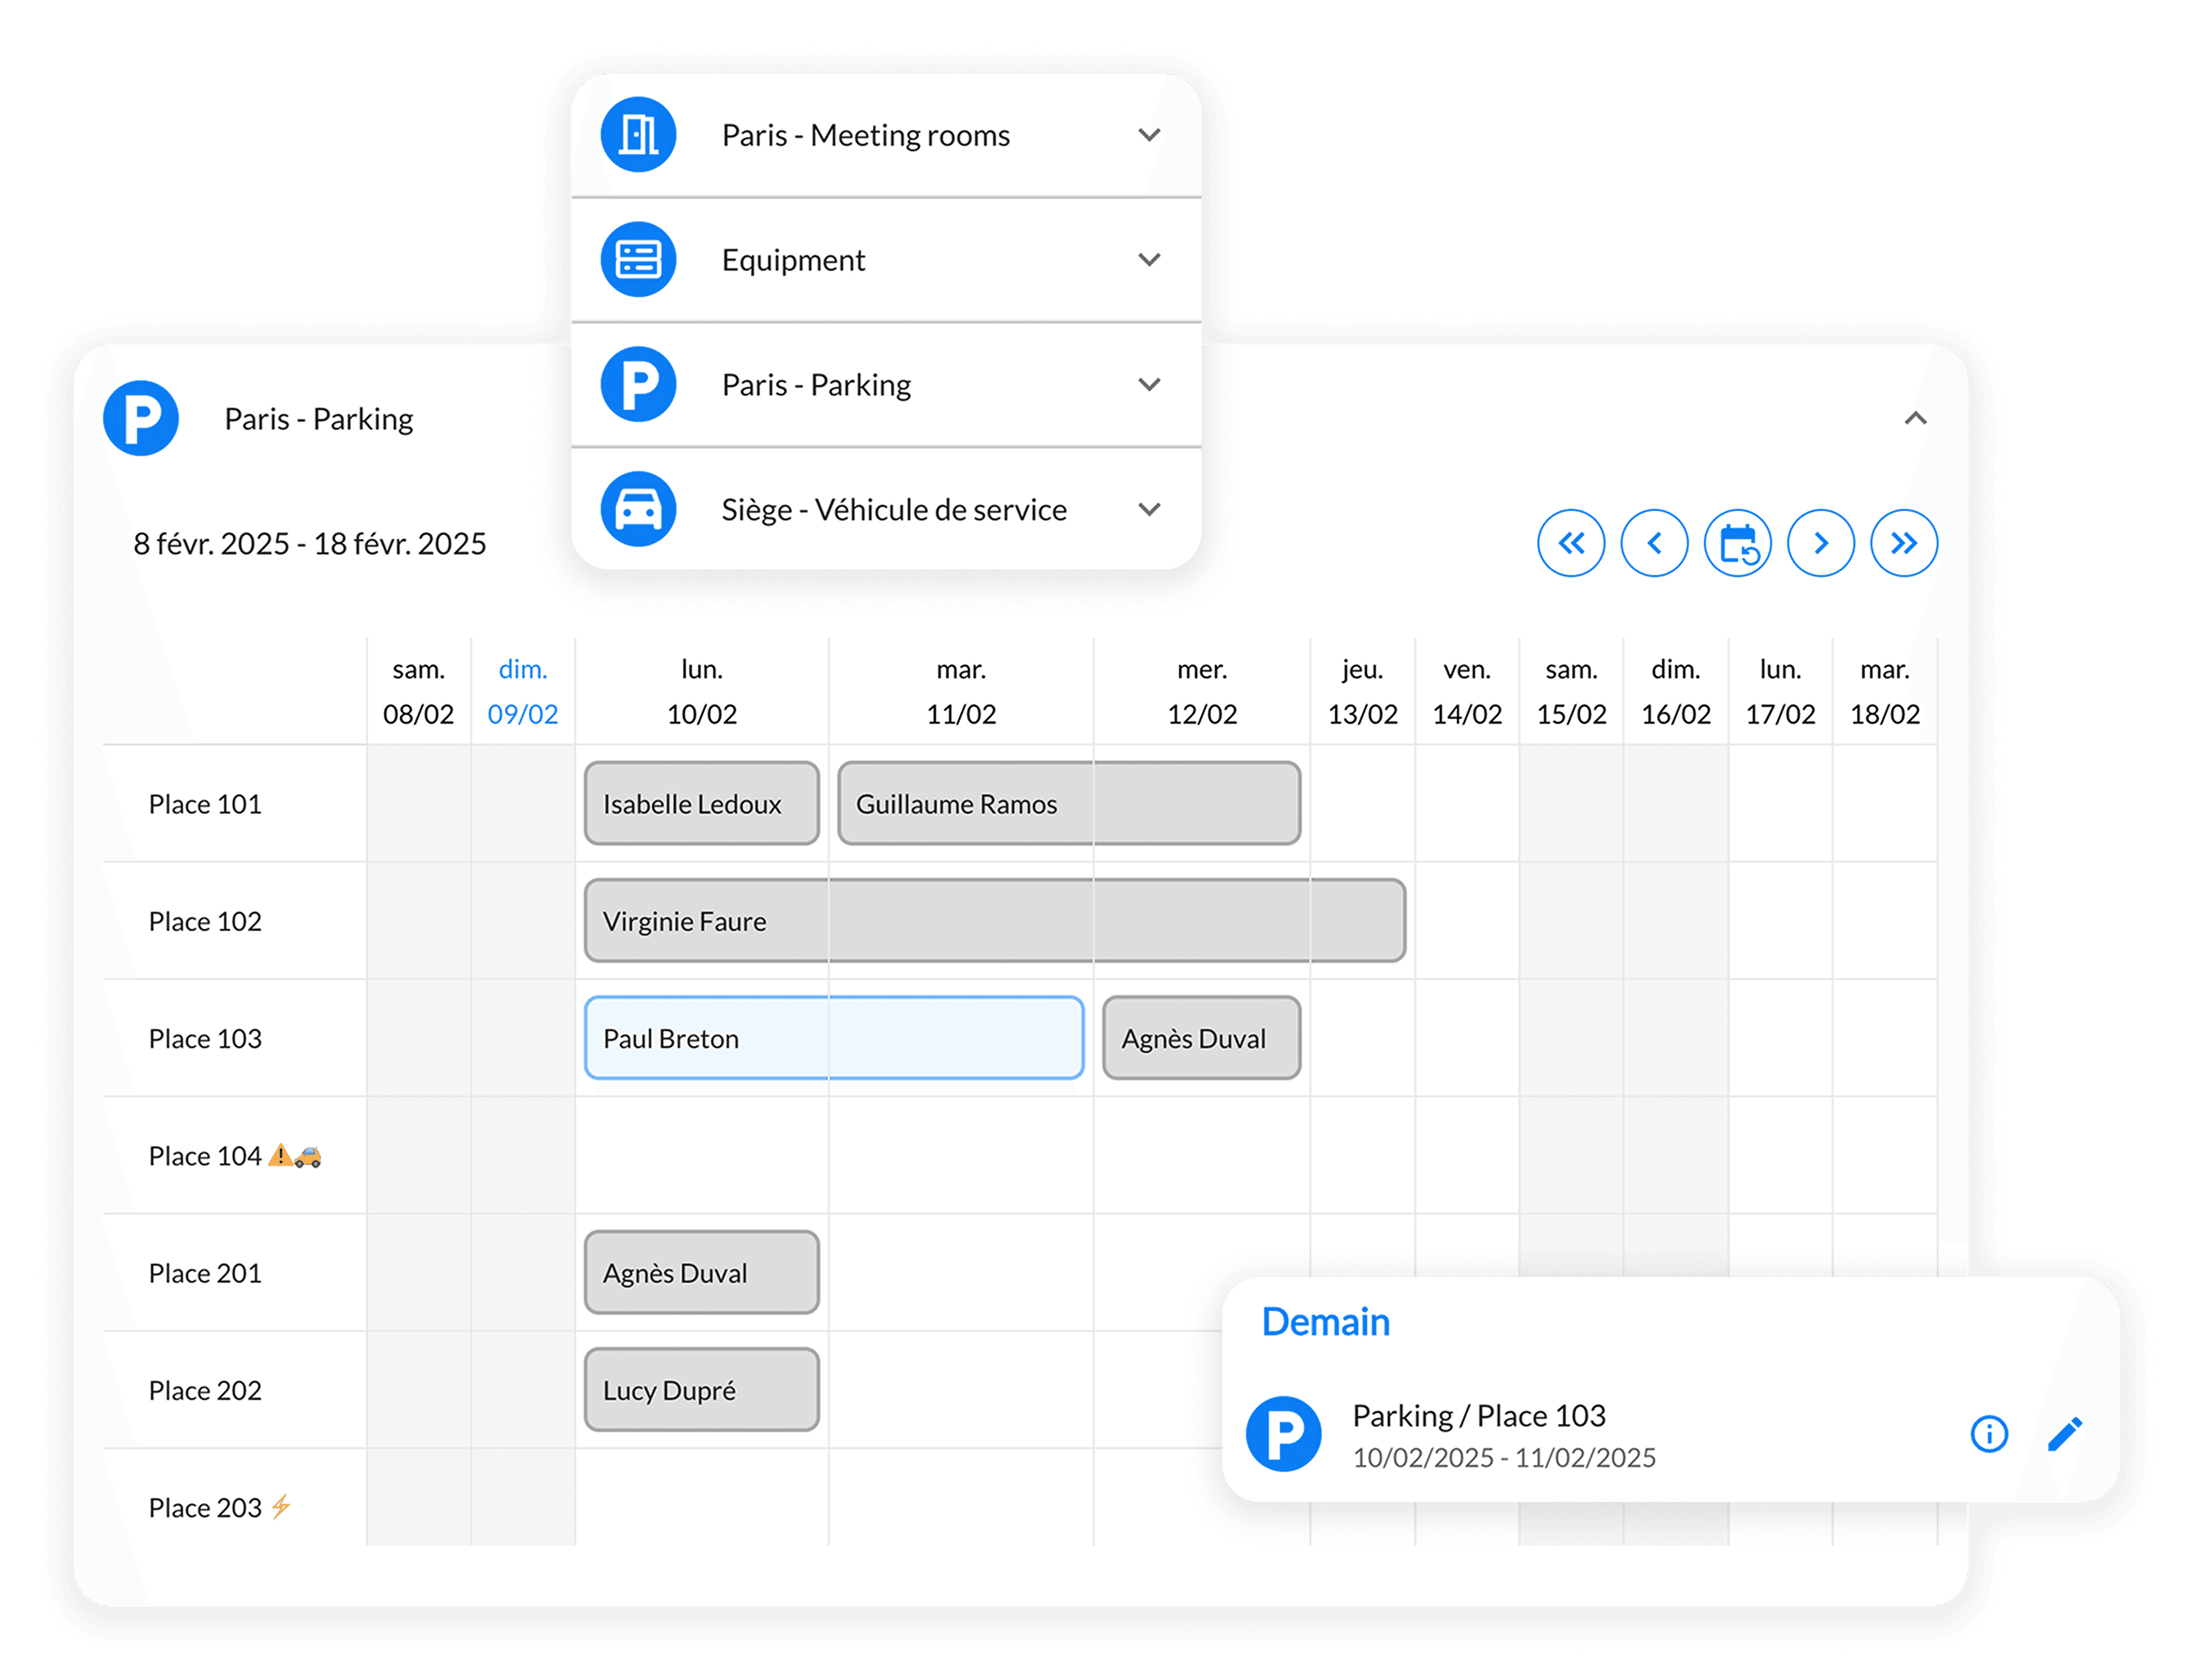Click the Demain link on the reminder card
The image size is (2195, 1680).
click(1326, 1321)
